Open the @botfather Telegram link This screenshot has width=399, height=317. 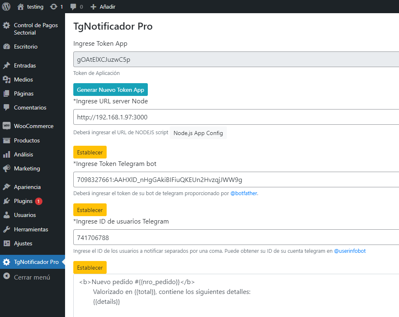click(244, 193)
